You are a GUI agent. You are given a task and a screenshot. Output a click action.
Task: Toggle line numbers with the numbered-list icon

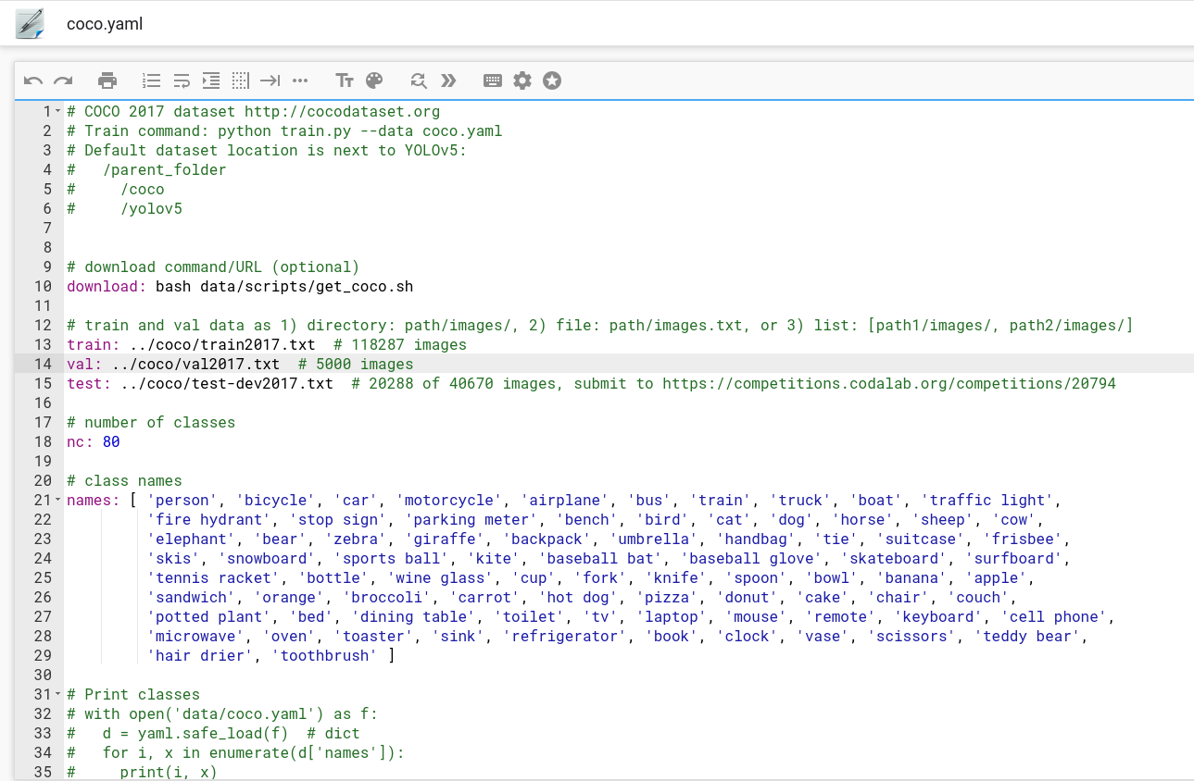[x=151, y=81]
